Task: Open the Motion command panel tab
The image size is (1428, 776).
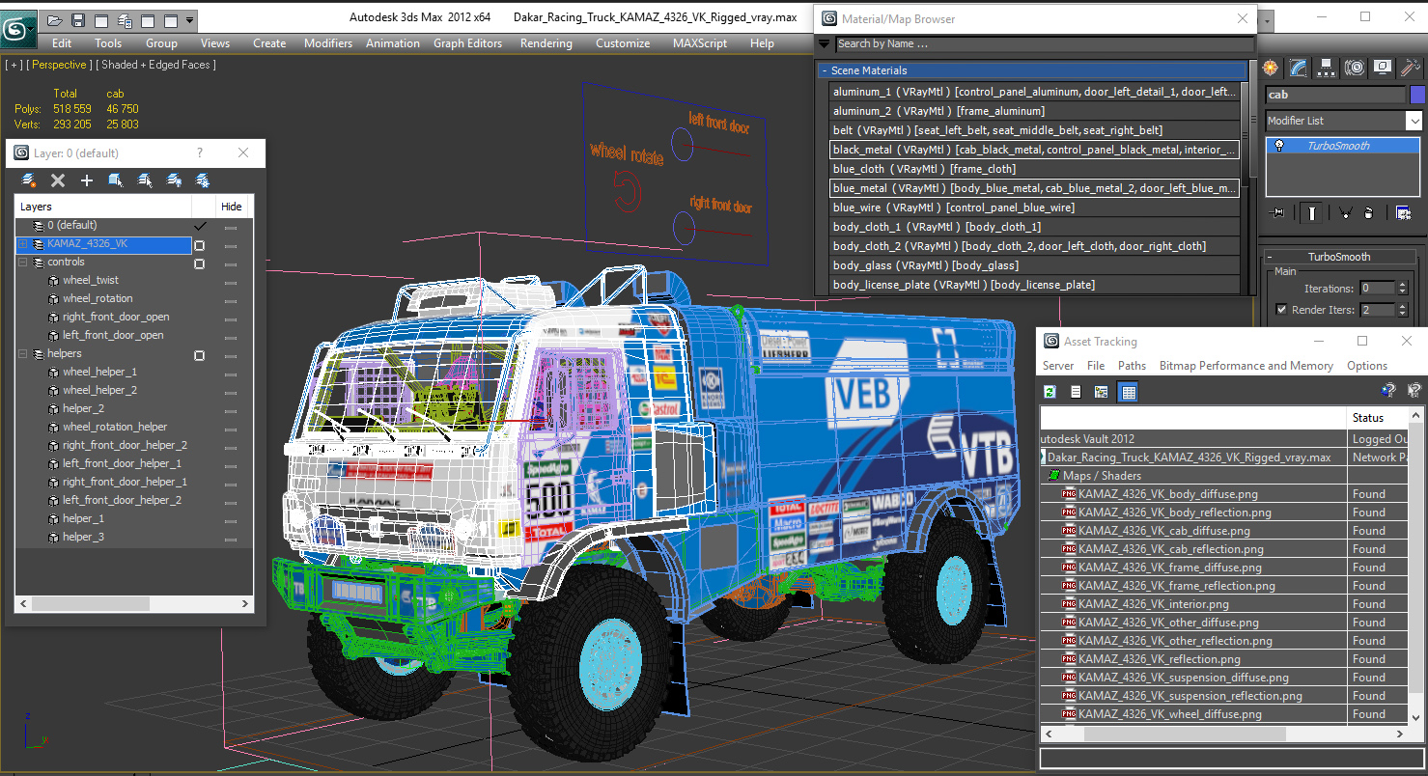Action: pos(1355,68)
